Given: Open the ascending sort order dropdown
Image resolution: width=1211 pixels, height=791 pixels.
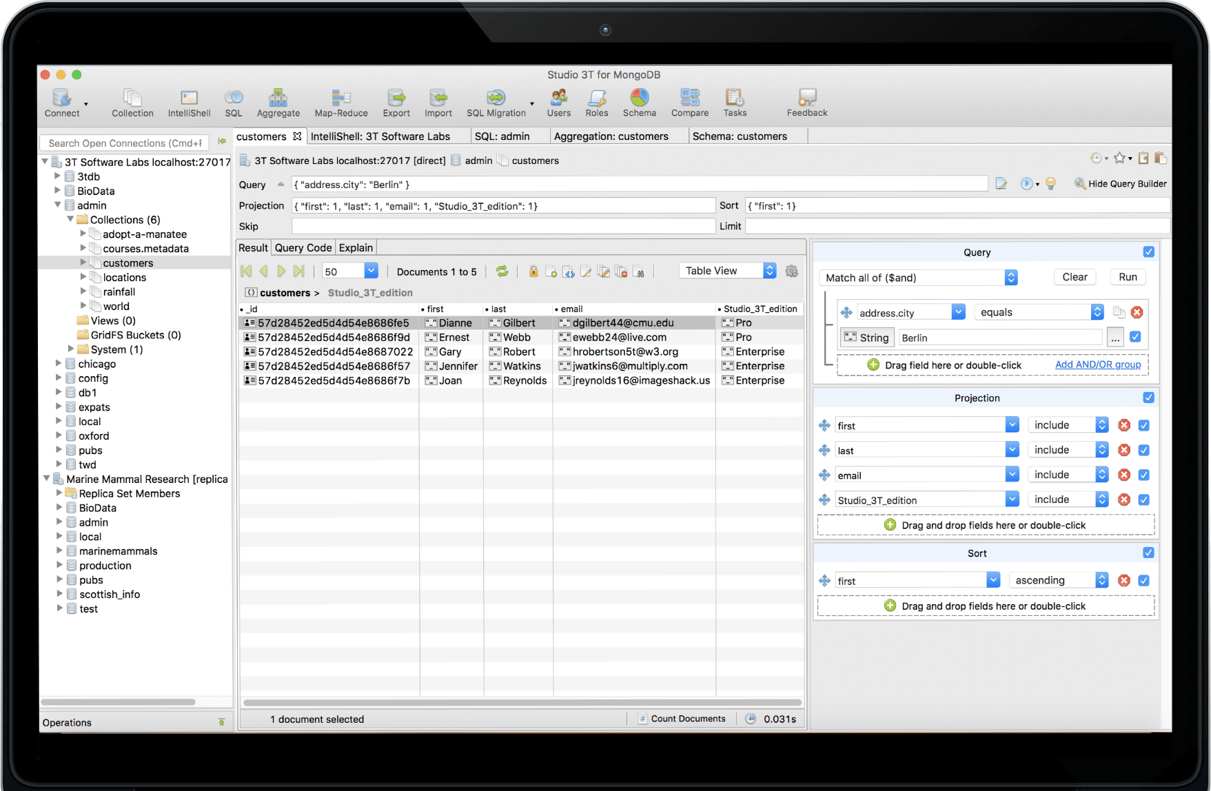Looking at the screenshot, I should coord(1059,580).
